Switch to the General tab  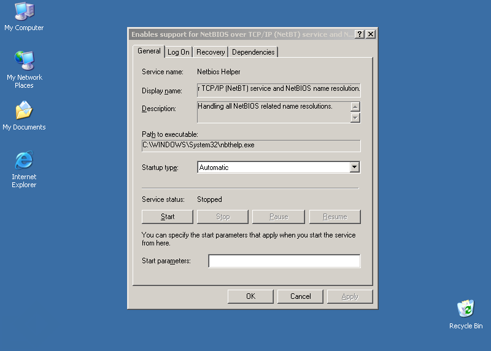click(149, 51)
